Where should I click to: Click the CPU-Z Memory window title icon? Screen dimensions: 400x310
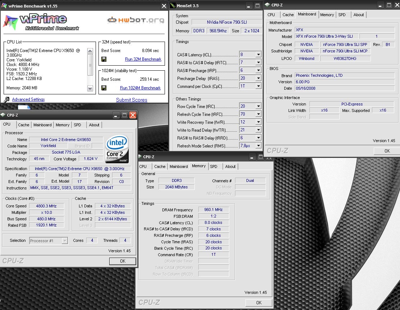point(140,156)
